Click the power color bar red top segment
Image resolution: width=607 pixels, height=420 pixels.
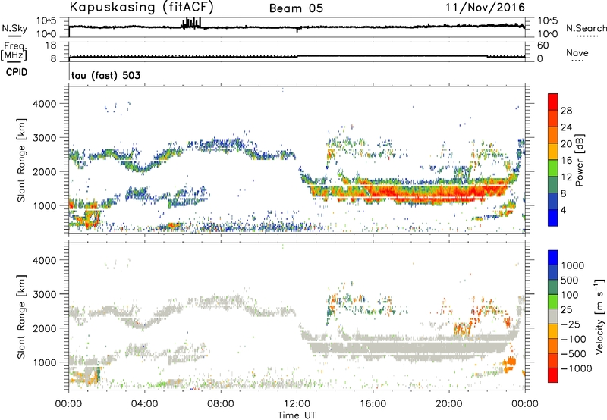click(x=553, y=102)
